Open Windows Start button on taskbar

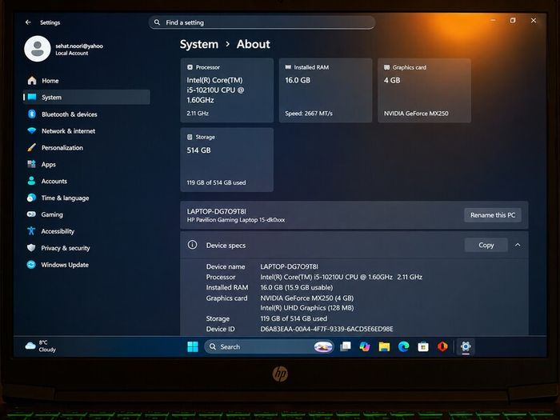coord(193,346)
